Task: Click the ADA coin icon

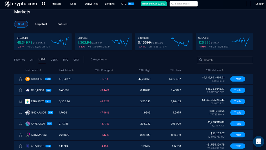Action: tap(28, 146)
